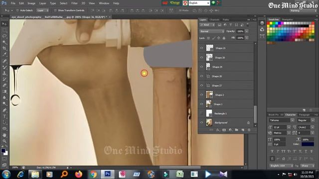Select the History Brush tool
Image resolution: width=319 pixels, height=179 pixels.
coord(4,79)
